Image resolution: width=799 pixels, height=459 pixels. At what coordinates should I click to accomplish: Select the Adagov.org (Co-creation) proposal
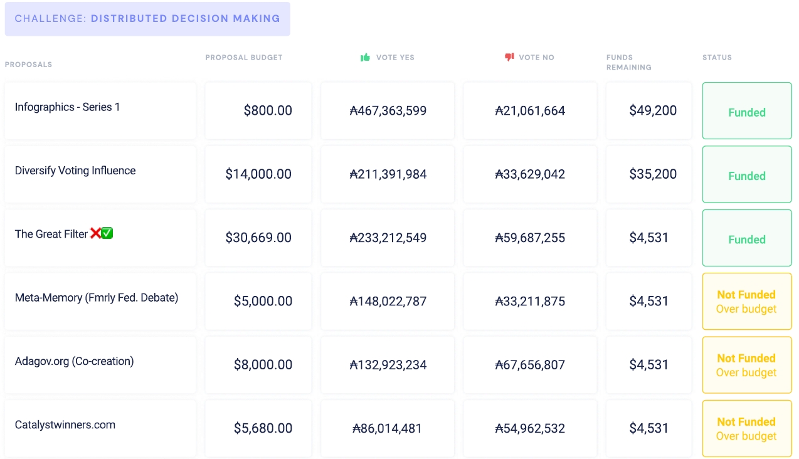[x=74, y=361]
